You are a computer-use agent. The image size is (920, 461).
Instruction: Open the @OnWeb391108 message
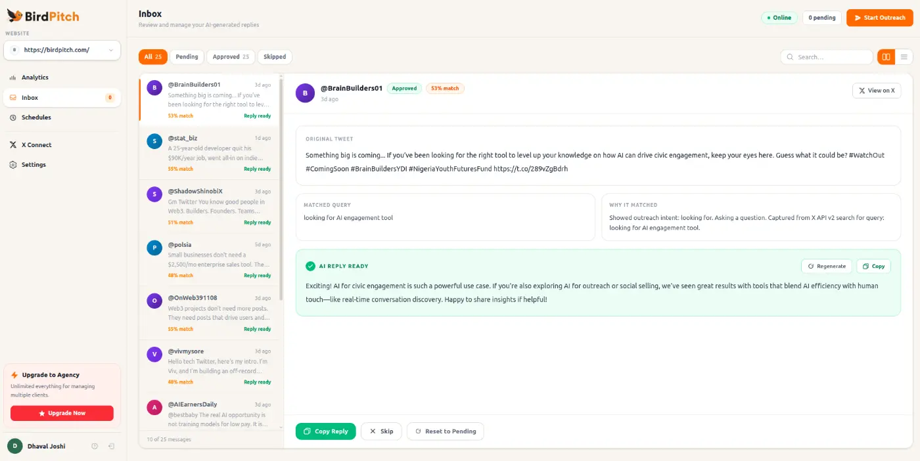[x=210, y=313]
